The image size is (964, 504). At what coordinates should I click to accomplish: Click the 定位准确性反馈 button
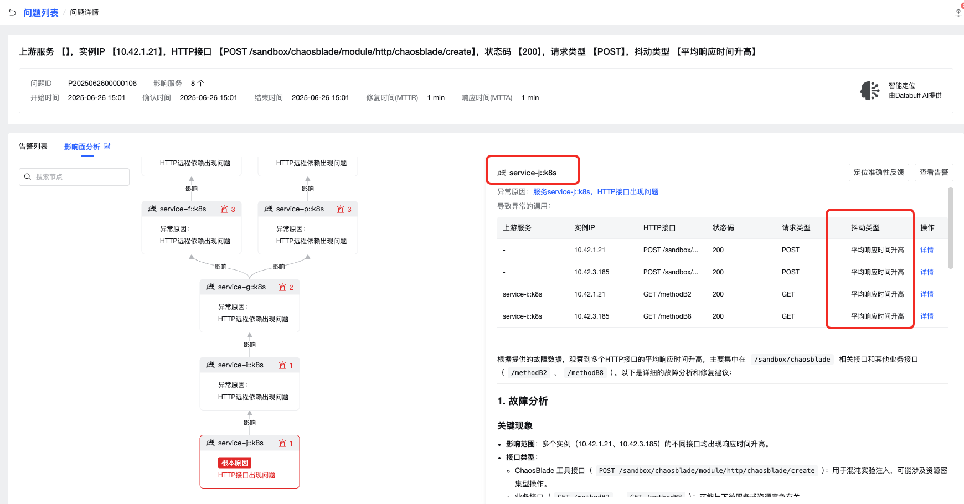879,173
